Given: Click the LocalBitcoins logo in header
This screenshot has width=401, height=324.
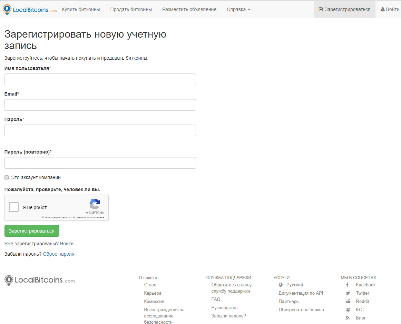Looking at the screenshot, I should tap(30, 10).
